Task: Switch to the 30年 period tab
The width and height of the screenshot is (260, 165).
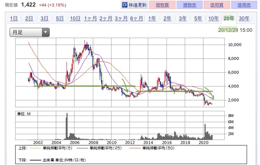Action: click(244, 18)
